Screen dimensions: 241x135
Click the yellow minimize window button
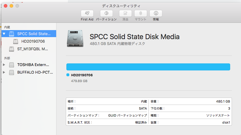pyautogui.click(x=11, y=6)
